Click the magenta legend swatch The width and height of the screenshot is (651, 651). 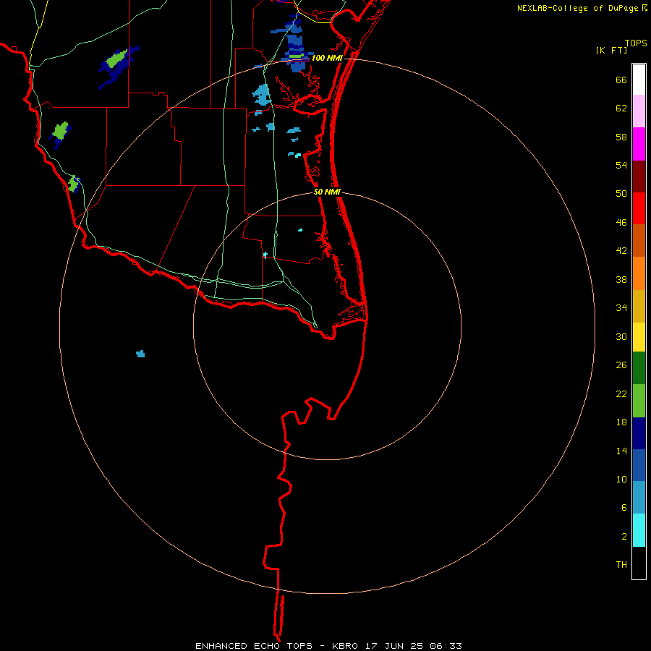pos(639,144)
